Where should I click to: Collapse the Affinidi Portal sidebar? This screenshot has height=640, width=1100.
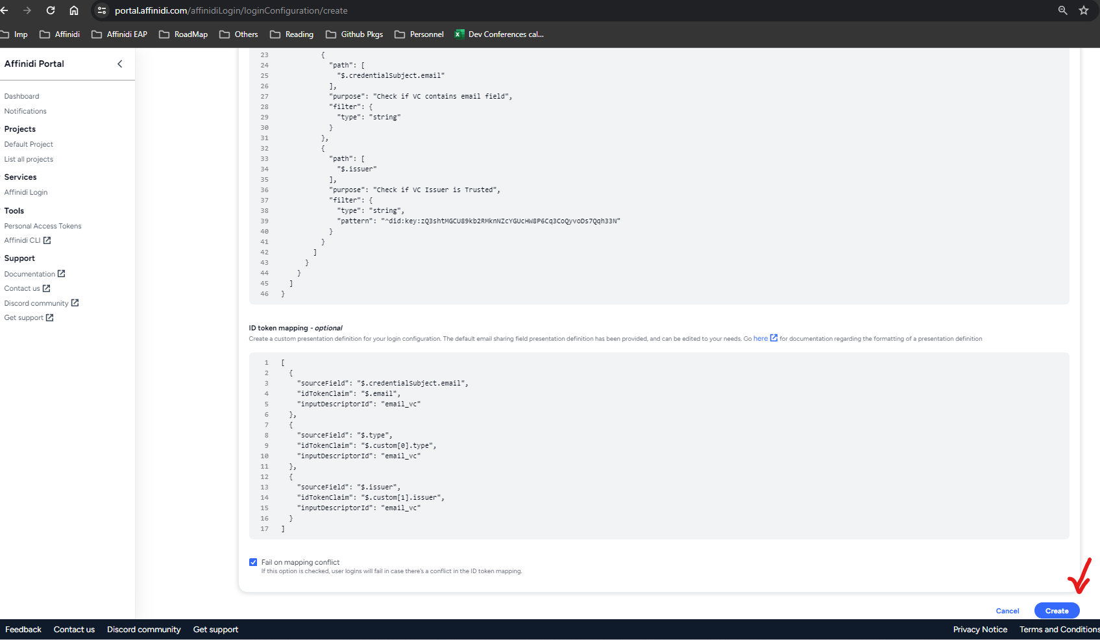click(x=119, y=64)
